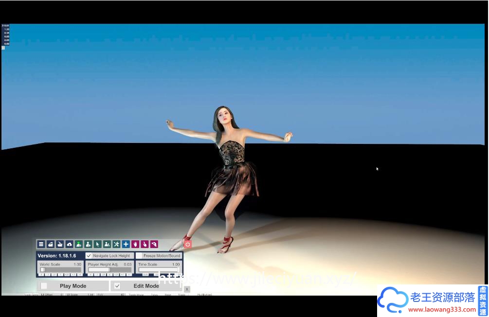Open the cloud download hub icon
This screenshot has height=317, width=489.
click(x=69, y=244)
